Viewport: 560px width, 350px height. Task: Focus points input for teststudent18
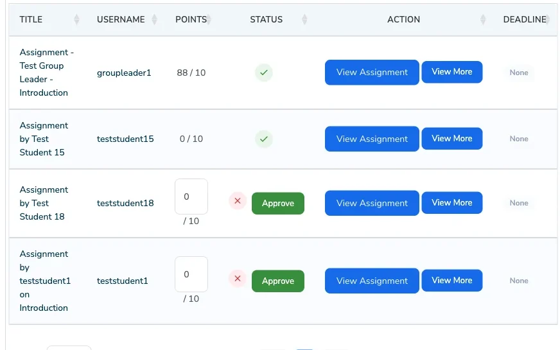tap(191, 197)
